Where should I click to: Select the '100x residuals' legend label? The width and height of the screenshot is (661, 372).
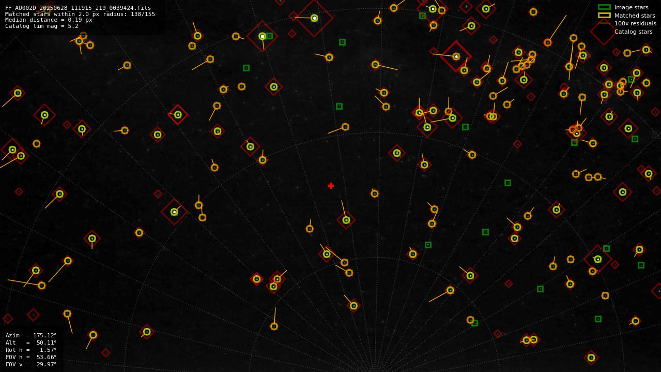point(635,23)
